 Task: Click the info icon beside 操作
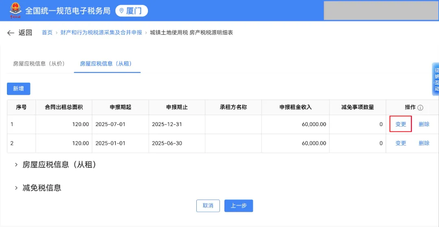tap(420, 108)
